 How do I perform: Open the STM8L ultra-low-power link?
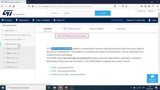pyautogui.click(x=53, y=71)
